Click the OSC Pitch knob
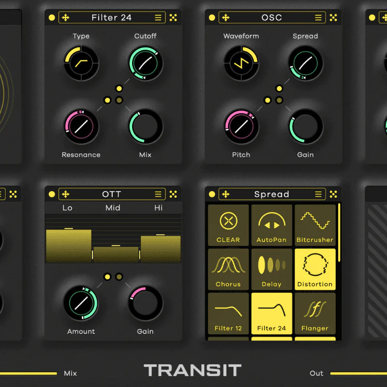 241,127
